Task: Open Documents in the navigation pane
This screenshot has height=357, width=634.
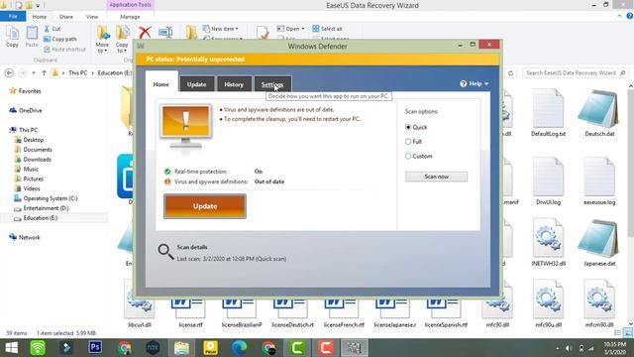Action: (x=33, y=150)
